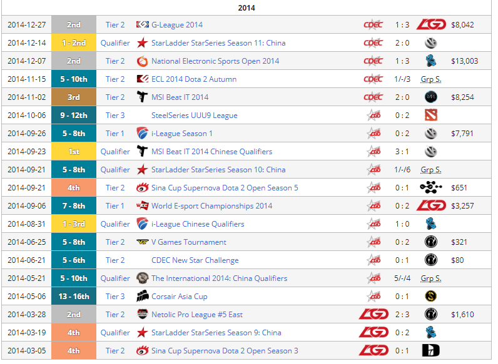Click Tier 3 link in SteelSeries UUU9 row
The height and width of the screenshot is (364, 498).
click(x=115, y=116)
